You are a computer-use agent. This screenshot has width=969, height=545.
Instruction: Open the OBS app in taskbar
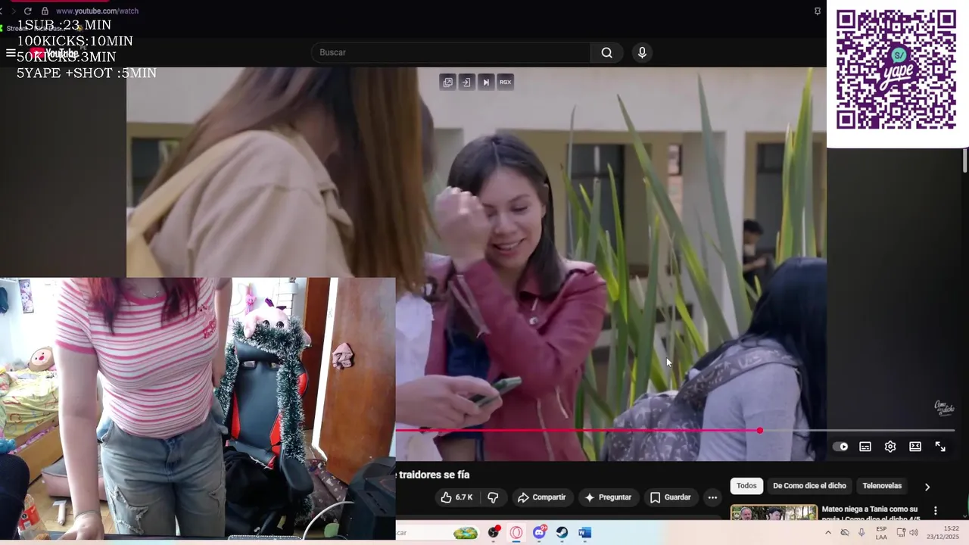pyautogui.click(x=494, y=533)
